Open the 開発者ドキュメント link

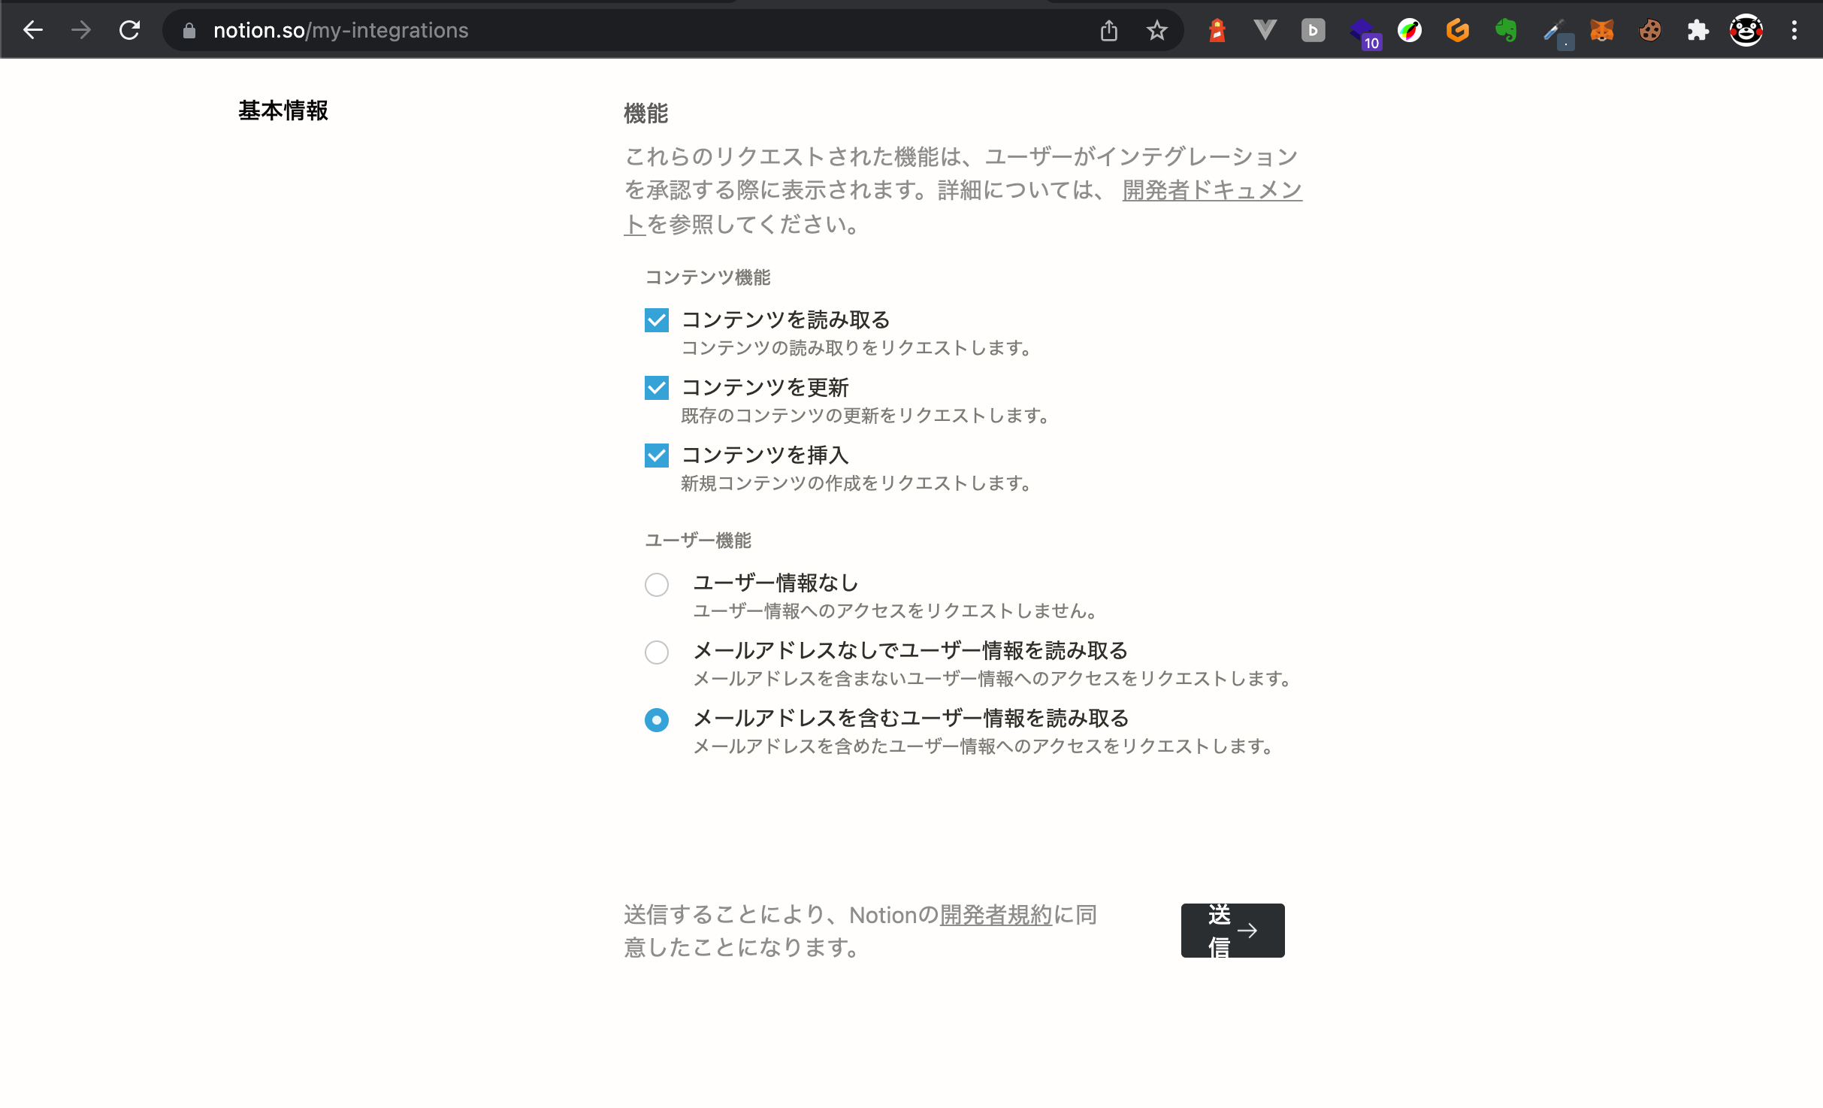(1211, 190)
